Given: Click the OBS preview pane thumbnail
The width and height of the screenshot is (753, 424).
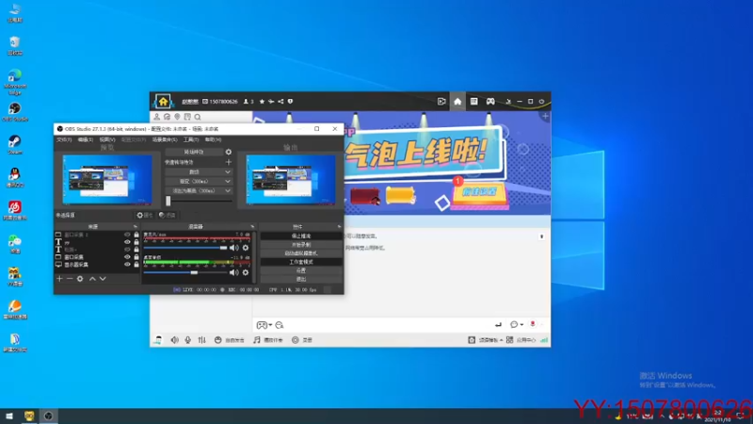Looking at the screenshot, I should pos(107,179).
